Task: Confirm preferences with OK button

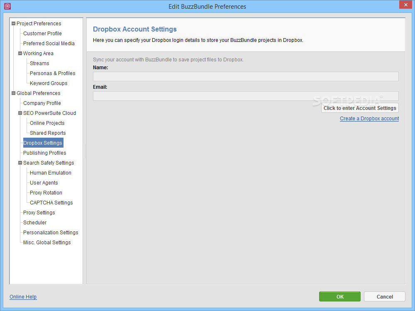Action: pos(340,297)
